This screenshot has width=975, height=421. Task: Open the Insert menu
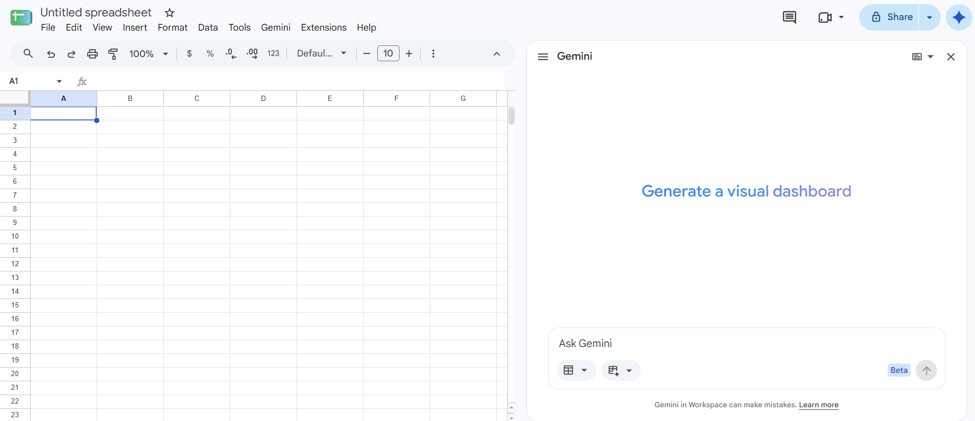135,27
